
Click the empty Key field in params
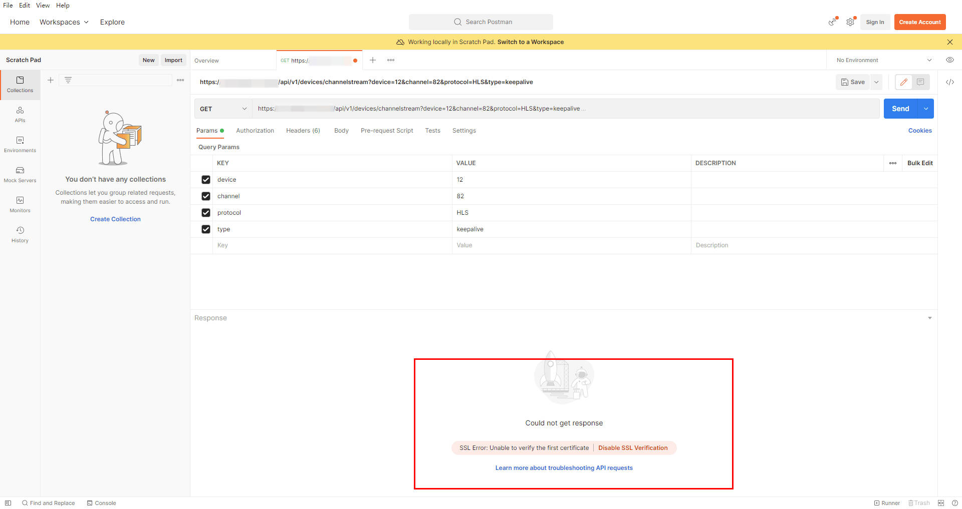pyautogui.click(x=332, y=245)
